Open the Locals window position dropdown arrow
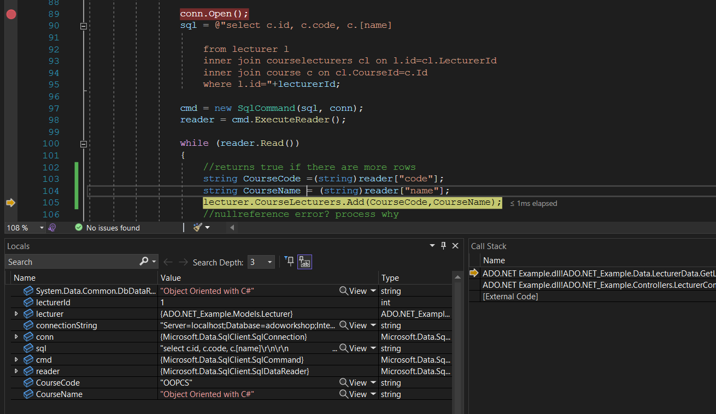 (432, 246)
